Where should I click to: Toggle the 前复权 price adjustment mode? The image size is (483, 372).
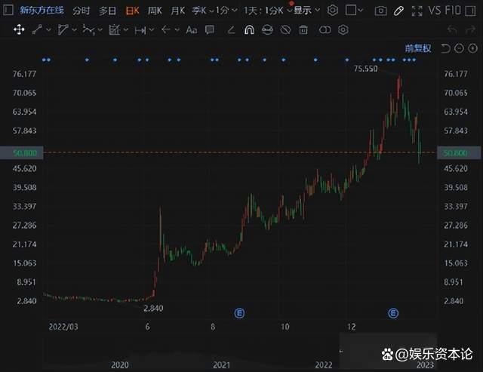(417, 48)
